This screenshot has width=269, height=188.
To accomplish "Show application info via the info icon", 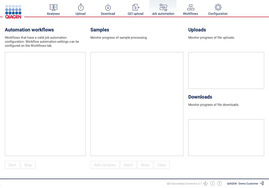I will [x=213, y=183].
